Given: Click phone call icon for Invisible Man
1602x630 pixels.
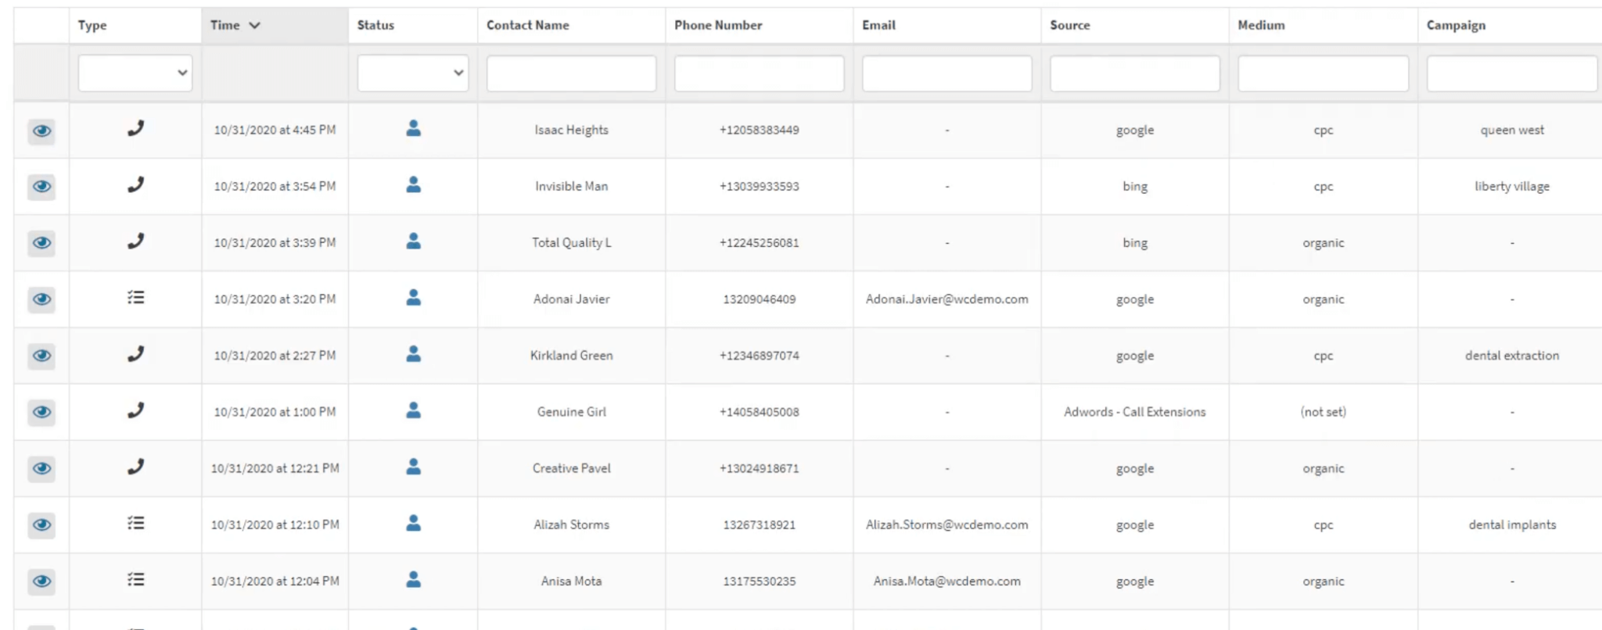Looking at the screenshot, I should pyautogui.click(x=136, y=184).
